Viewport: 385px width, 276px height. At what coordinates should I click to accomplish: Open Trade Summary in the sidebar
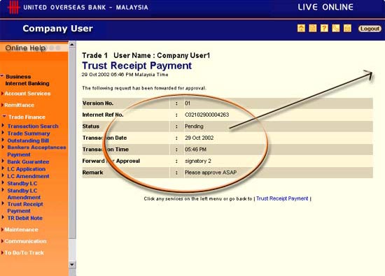(x=29, y=133)
